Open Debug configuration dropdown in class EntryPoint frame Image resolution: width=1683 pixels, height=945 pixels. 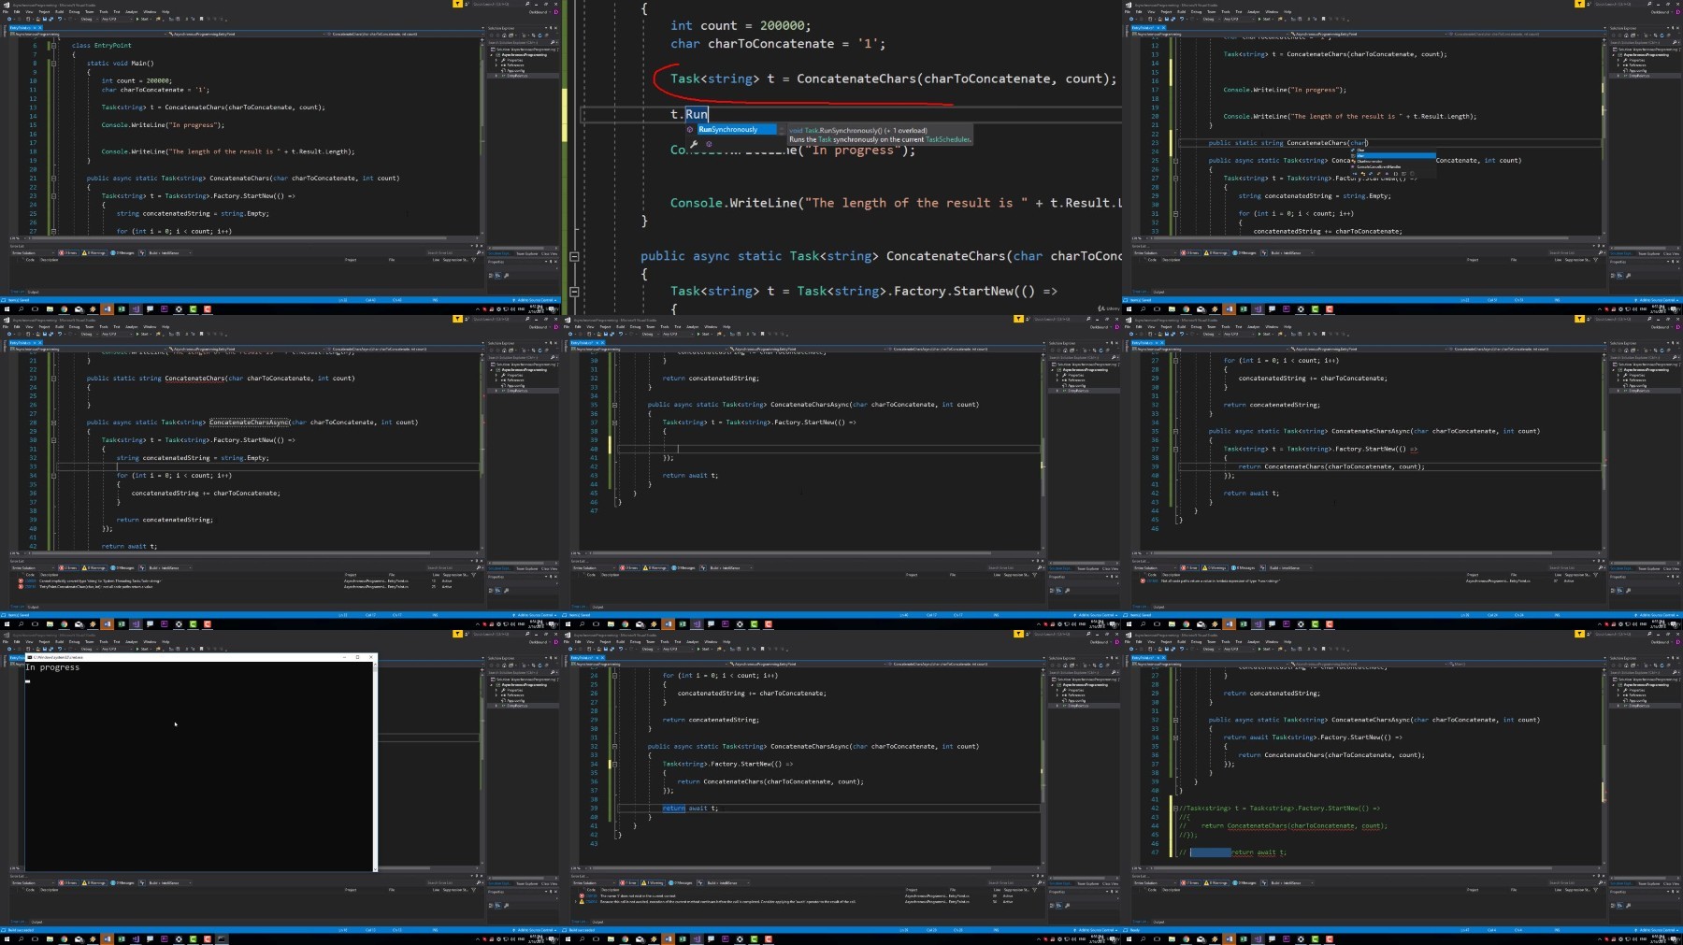pyautogui.click(x=89, y=19)
